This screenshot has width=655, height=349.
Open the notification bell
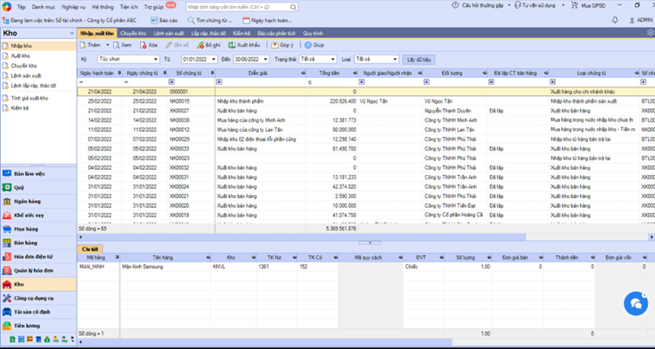615,20
